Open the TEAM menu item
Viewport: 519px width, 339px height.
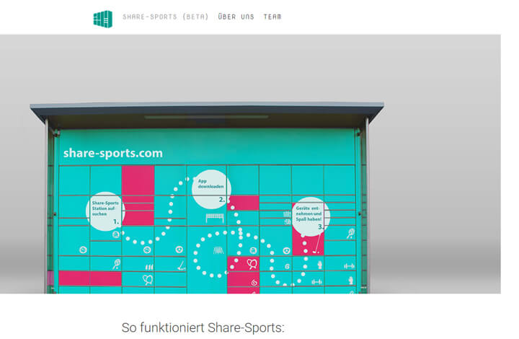tap(272, 17)
